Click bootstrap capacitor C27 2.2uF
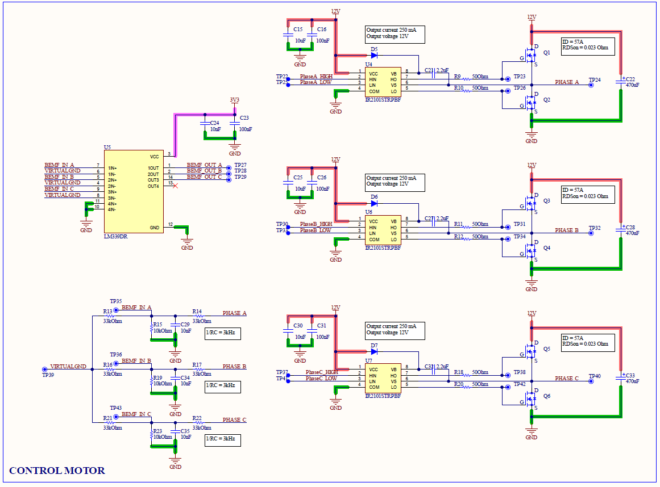Viewport: 660px width, 487px height. tap(434, 221)
